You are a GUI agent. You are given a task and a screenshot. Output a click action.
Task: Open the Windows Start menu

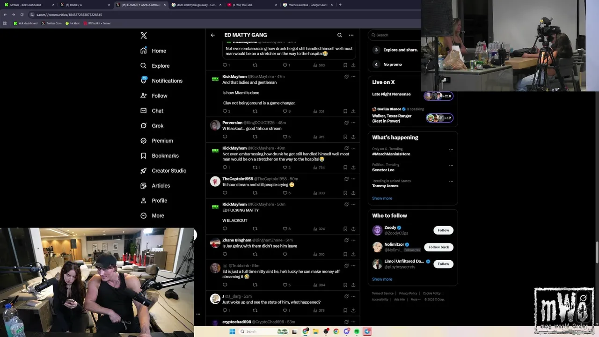tap(232, 331)
